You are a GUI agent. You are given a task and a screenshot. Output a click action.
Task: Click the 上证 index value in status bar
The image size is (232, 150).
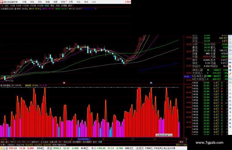[13, 148]
